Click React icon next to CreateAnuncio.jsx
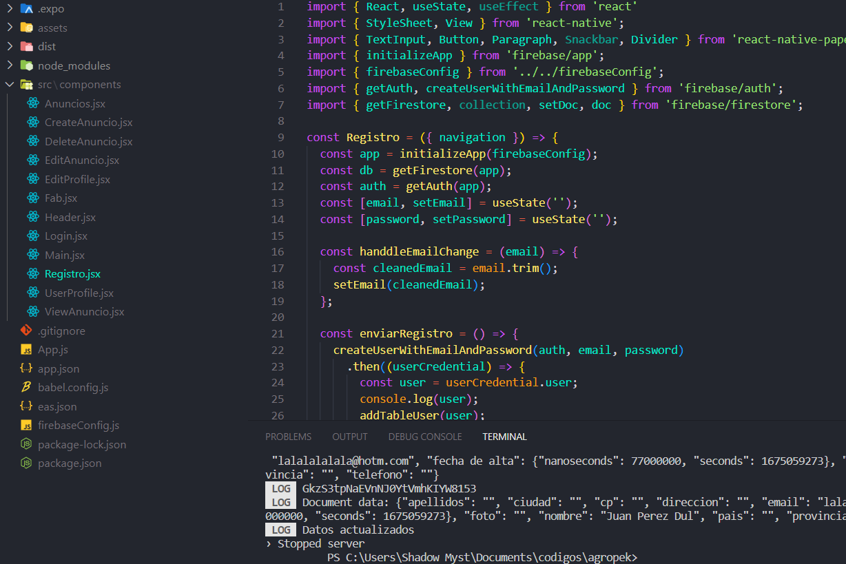The width and height of the screenshot is (846, 564). point(33,123)
